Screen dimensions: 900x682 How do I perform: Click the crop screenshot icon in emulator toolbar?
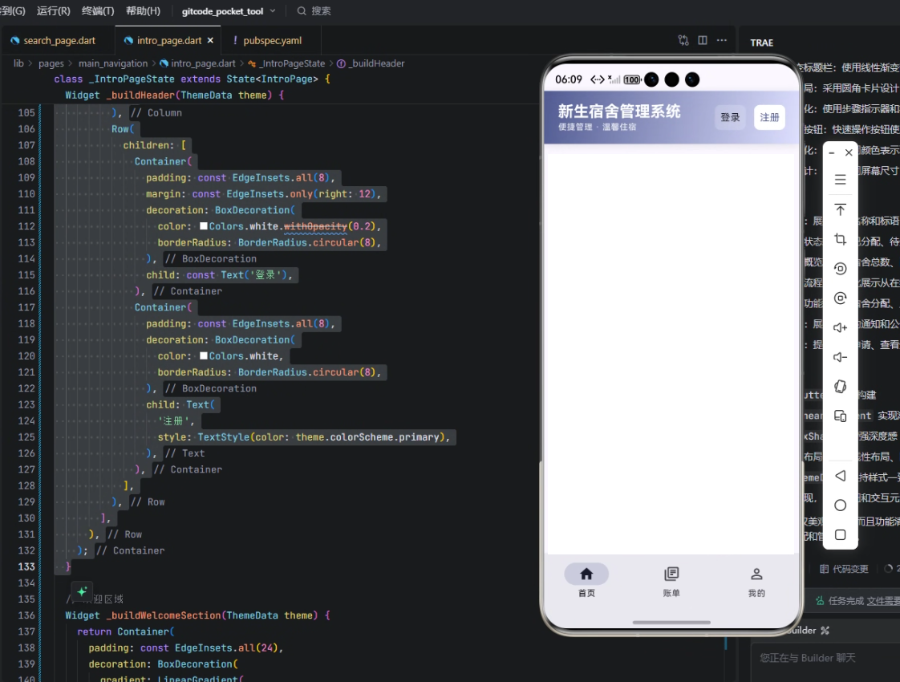pos(841,239)
